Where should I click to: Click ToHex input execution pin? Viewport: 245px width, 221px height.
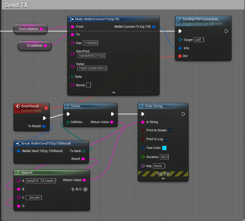click(x=68, y=114)
